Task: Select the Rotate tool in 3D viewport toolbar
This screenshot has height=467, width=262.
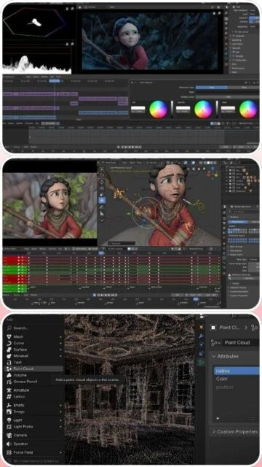Action: pyautogui.click(x=102, y=188)
